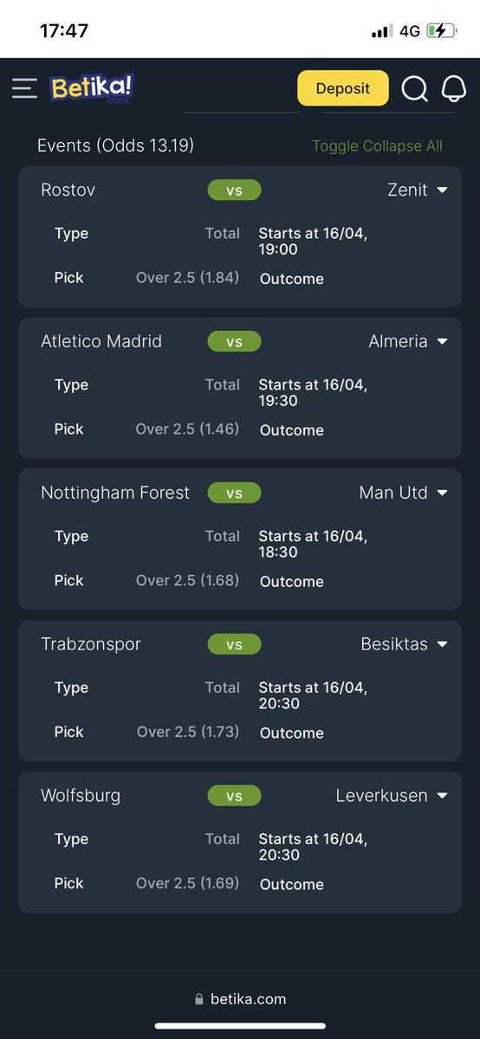Tap the betika.com address bar

(240, 999)
